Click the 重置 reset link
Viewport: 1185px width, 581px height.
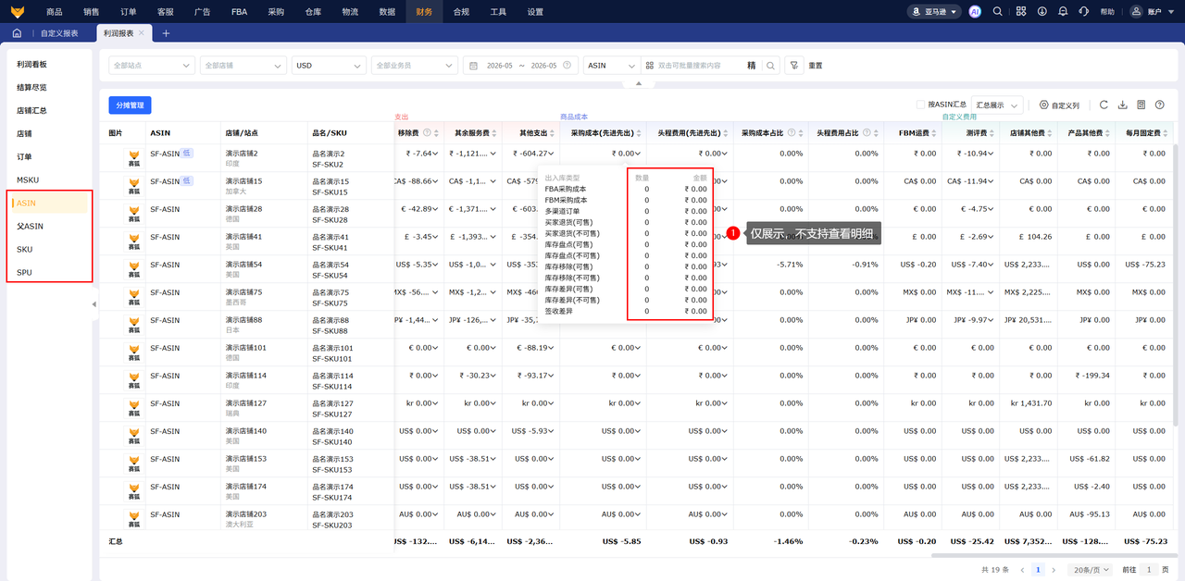[x=816, y=66]
